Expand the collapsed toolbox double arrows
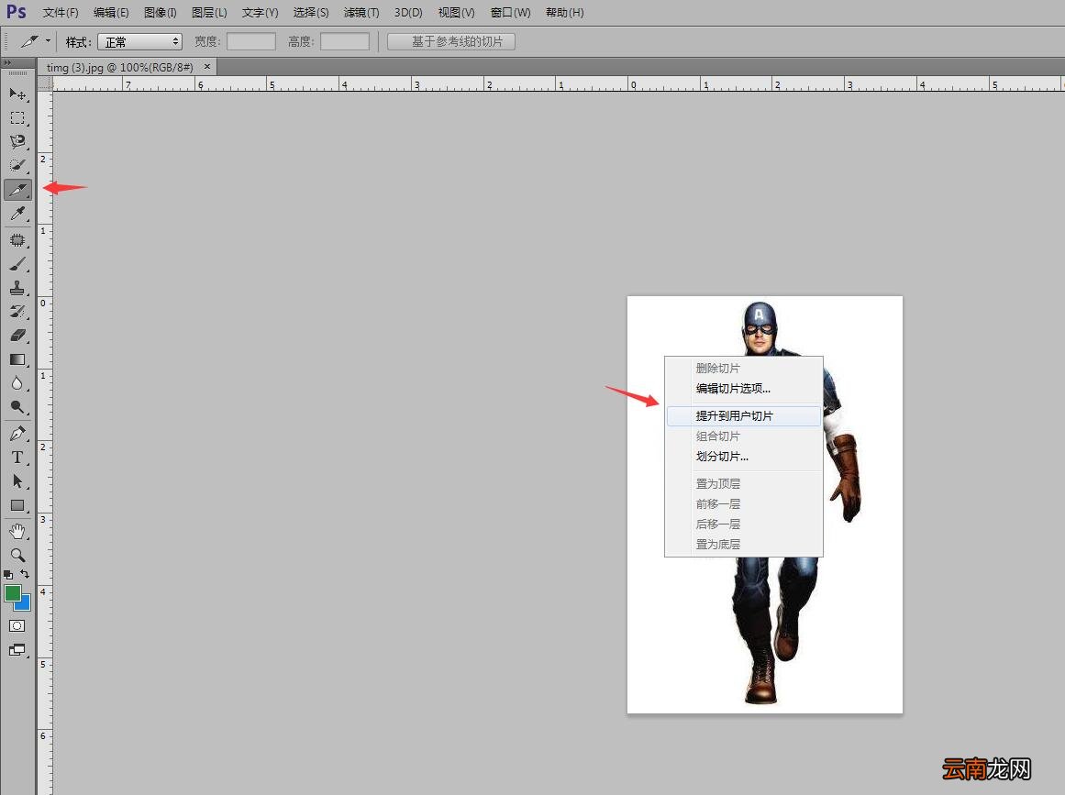The height and width of the screenshot is (795, 1065). (x=7, y=62)
